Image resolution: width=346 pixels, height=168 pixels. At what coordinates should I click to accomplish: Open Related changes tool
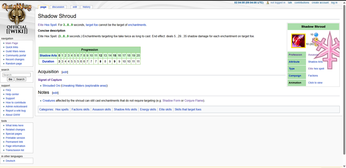(x=15, y=130)
